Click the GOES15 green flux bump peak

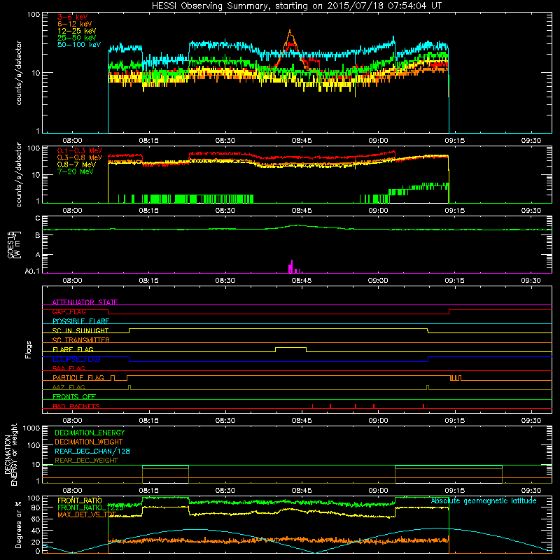[x=298, y=225]
